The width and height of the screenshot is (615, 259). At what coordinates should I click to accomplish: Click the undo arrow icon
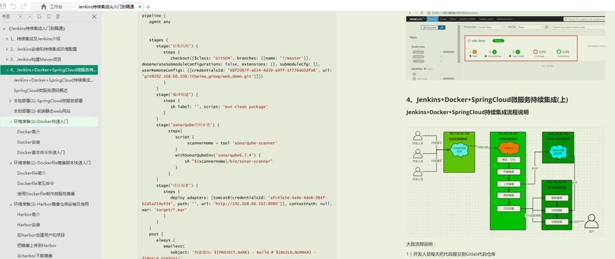[14, 6]
